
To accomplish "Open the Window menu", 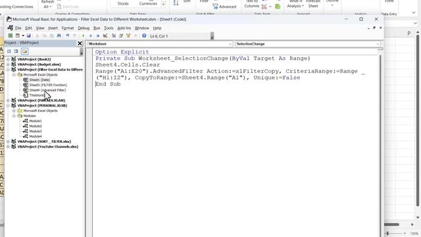I will pos(142,28).
